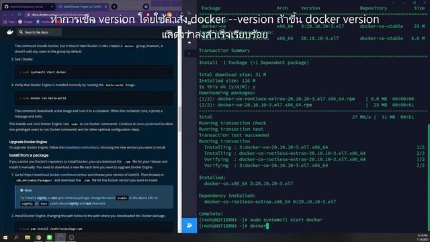Click the Install from a package heading

click(x=28, y=155)
